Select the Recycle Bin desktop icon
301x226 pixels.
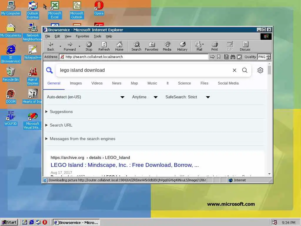11,74
